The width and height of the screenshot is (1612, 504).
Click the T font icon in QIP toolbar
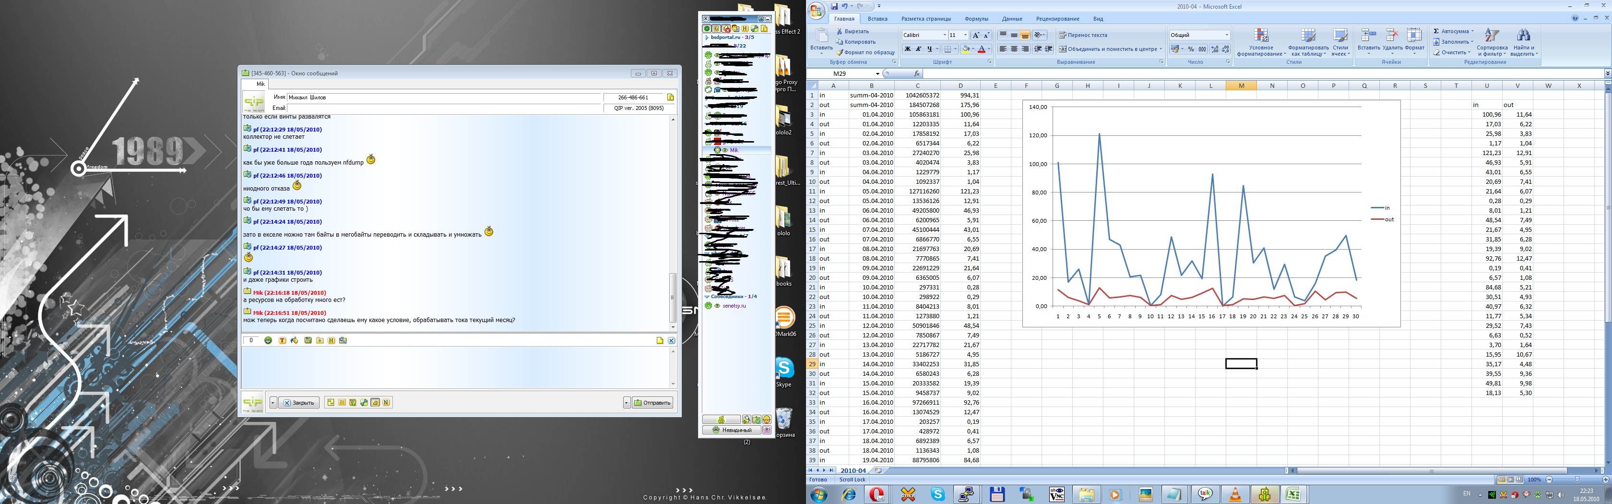coord(282,341)
